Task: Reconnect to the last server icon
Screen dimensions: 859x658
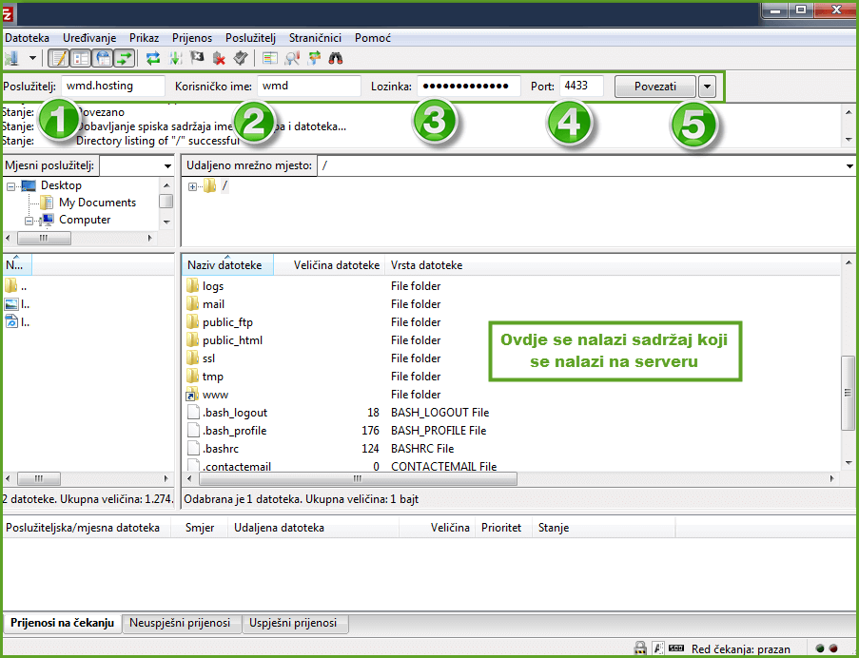Action: (241, 58)
